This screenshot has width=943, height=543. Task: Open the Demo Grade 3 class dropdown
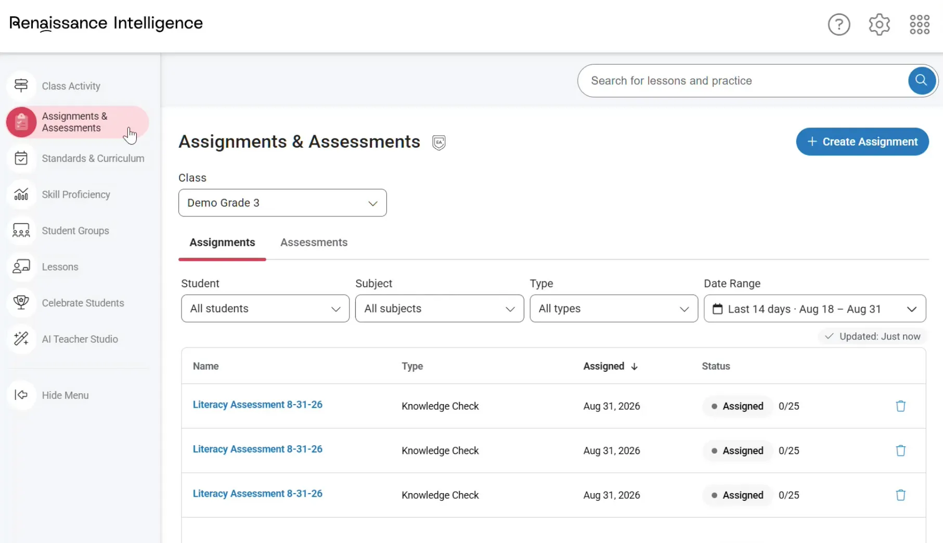point(282,203)
